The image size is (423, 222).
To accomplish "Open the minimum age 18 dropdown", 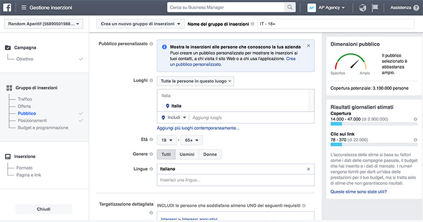I will tap(167, 140).
